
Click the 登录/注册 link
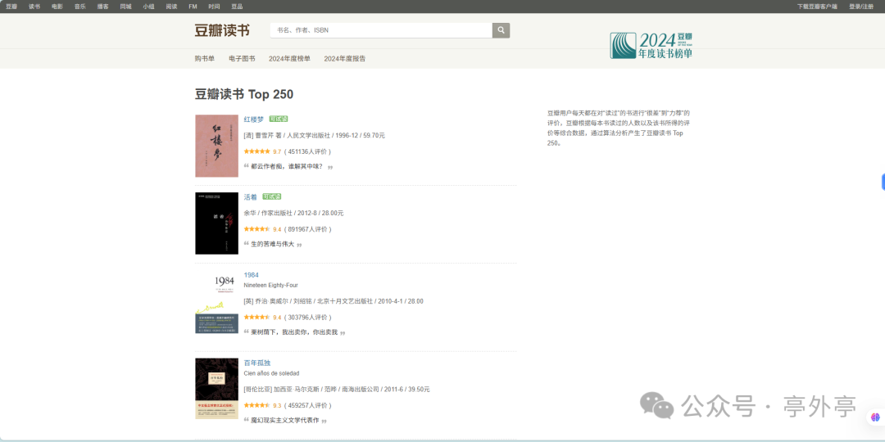pyautogui.click(x=860, y=7)
